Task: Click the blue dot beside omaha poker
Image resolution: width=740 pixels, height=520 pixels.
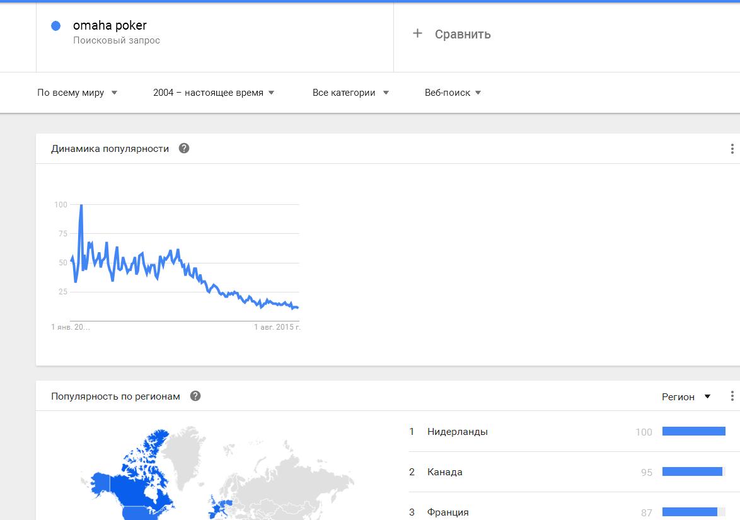Action: 55,26
